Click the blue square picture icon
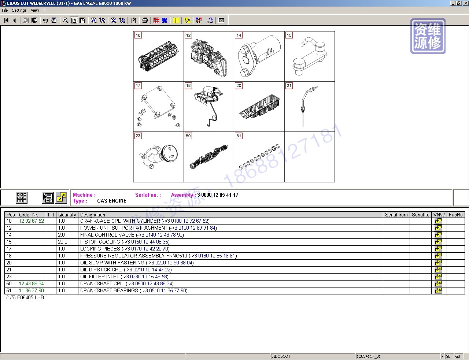The height and width of the screenshot is (360, 469). [165, 21]
